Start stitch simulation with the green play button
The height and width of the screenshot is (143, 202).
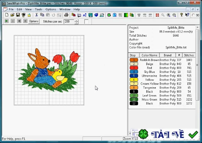[x=6, y=21]
